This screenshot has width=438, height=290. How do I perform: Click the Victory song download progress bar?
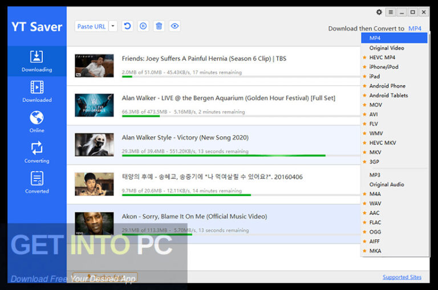(x=241, y=156)
